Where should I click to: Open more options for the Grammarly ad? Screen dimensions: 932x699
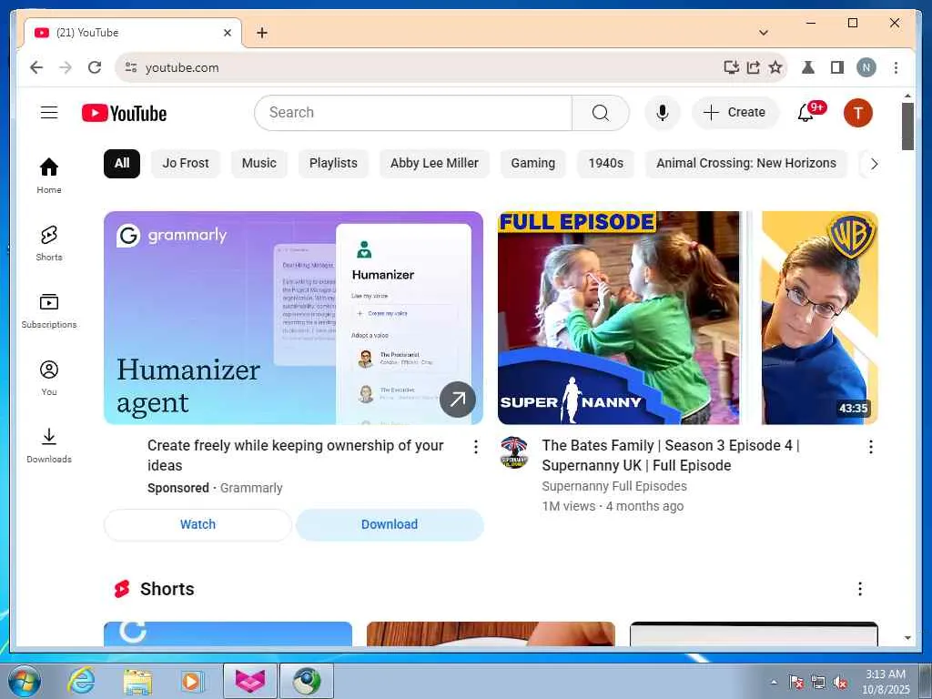pos(475,447)
